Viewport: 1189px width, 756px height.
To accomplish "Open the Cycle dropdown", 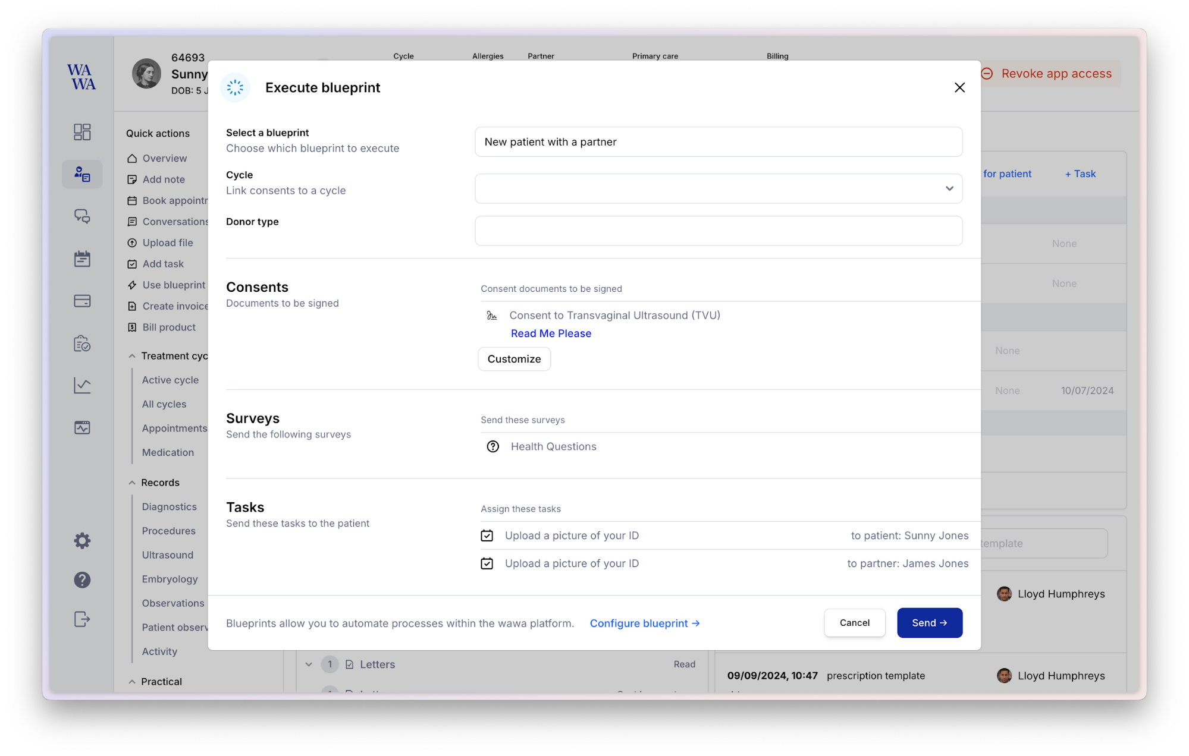I will tap(718, 188).
